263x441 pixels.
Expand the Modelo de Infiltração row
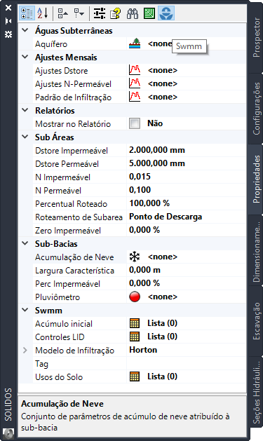tap(25, 350)
